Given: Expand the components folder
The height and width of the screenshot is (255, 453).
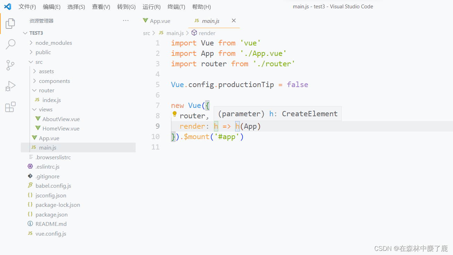Looking at the screenshot, I should coord(54,81).
